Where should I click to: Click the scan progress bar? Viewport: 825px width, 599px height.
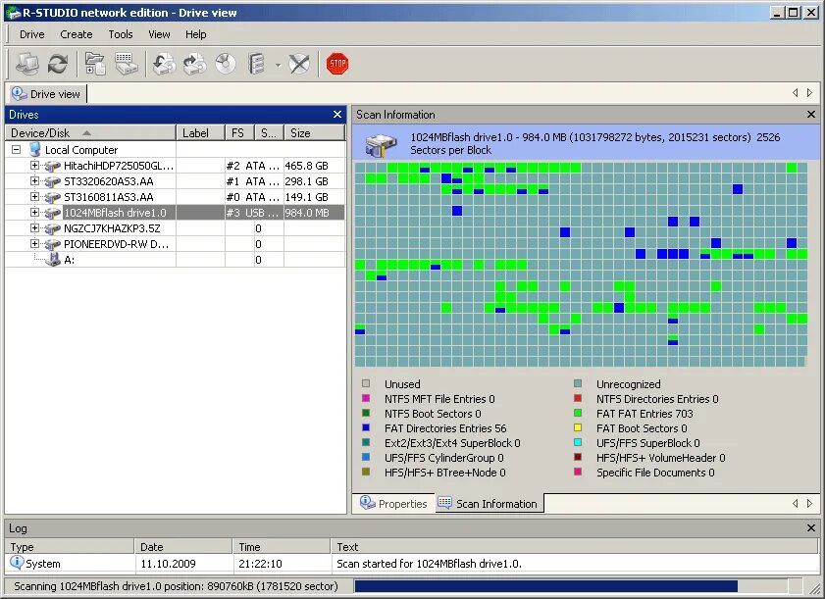click(570, 586)
